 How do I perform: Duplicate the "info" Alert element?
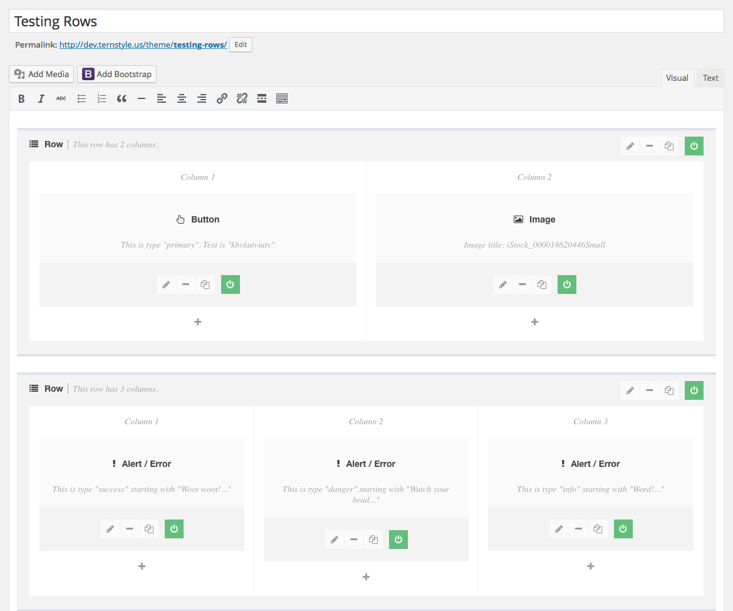pyautogui.click(x=598, y=529)
